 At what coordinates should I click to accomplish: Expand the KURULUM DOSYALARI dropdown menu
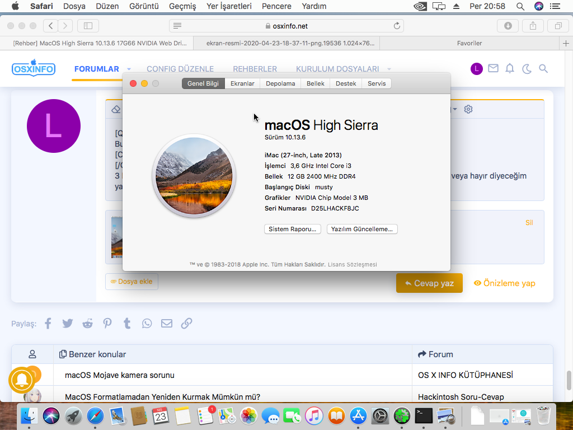point(389,69)
